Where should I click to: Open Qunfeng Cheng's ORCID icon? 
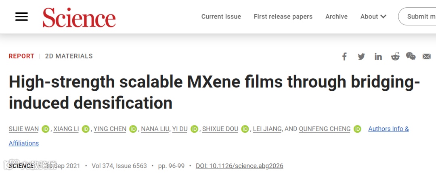click(x=357, y=129)
